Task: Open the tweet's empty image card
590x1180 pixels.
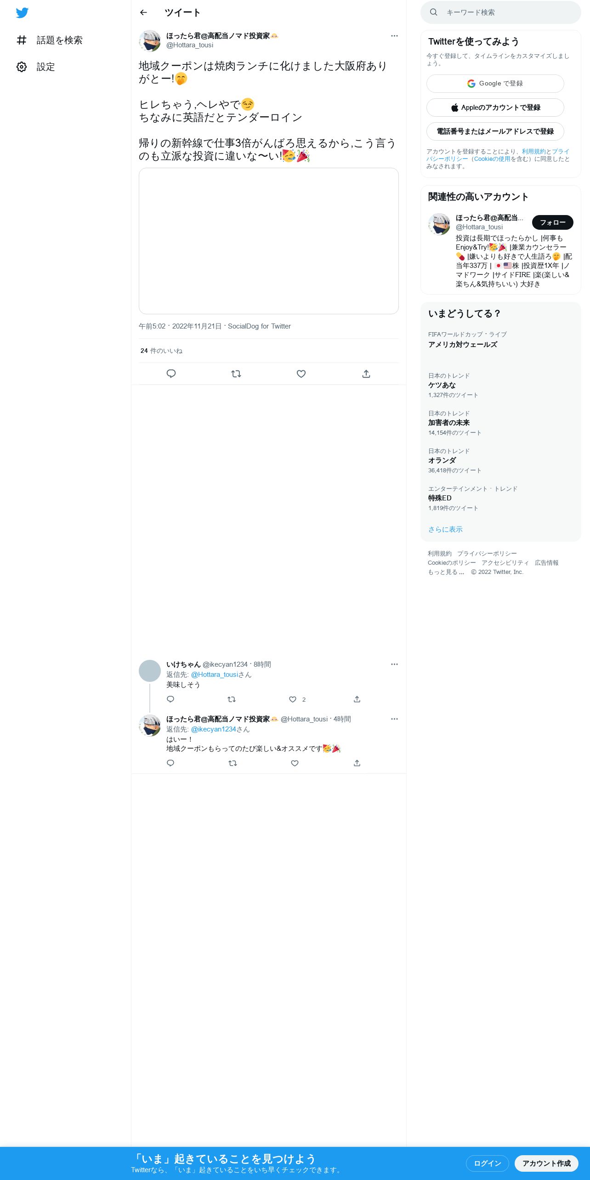Action: (x=269, y=241)
